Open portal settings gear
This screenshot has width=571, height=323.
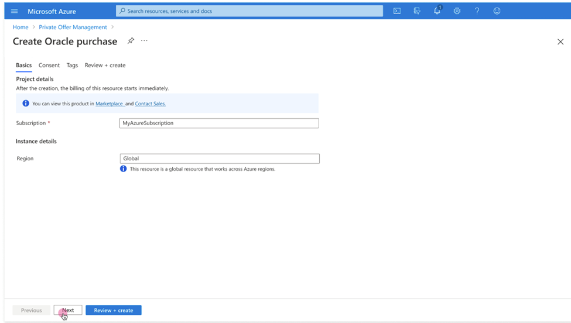pos(457,11)
